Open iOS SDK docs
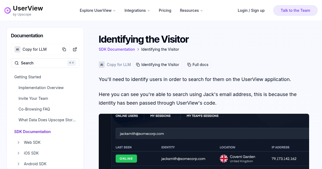 pos(31,153)
